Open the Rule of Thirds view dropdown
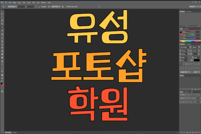 point(56,7)
